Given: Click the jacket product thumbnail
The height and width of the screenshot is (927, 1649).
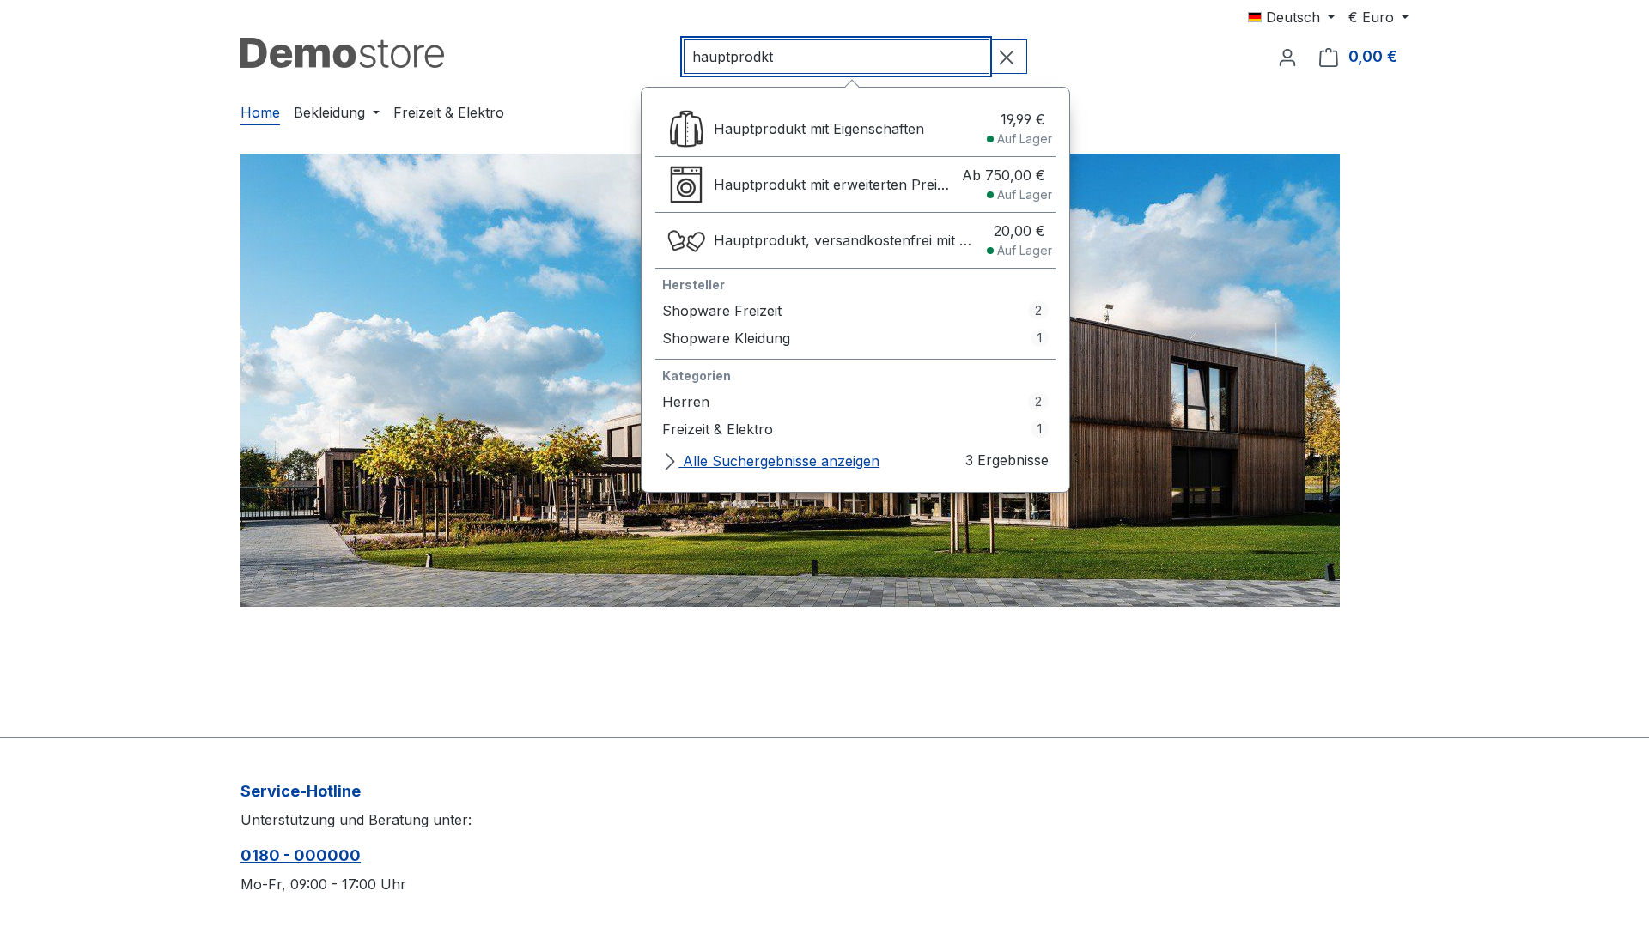Looking at the screenshot, I should (x=686, y=129).
